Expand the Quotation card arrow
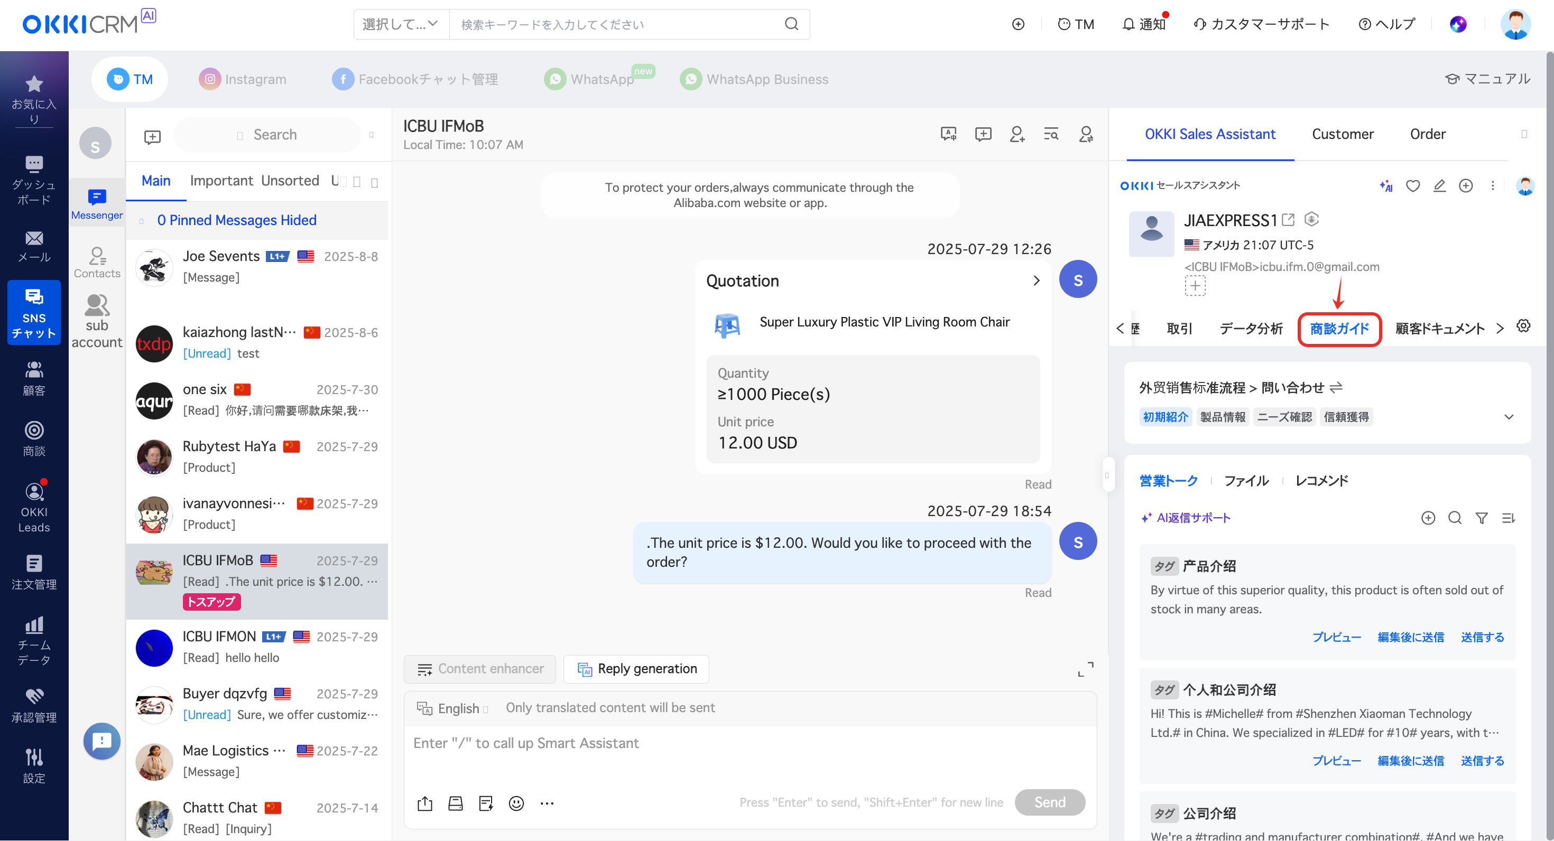 [1037, 281]
